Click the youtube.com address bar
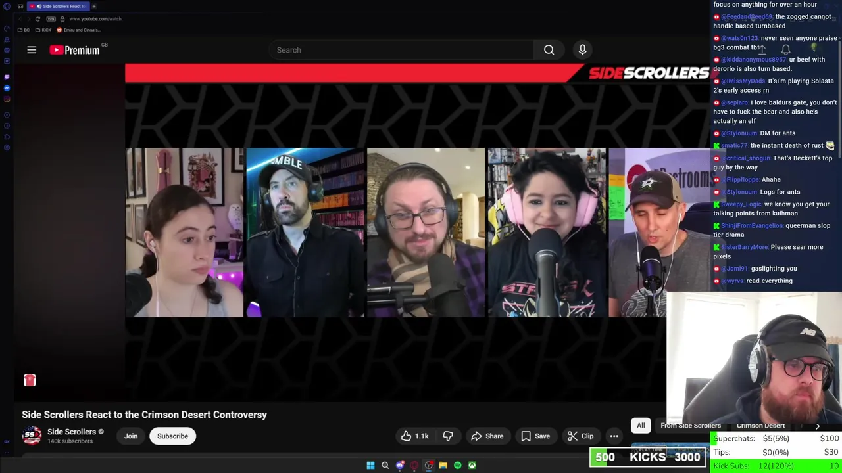Viewport: 842px width, 473px height. point(95,19)
